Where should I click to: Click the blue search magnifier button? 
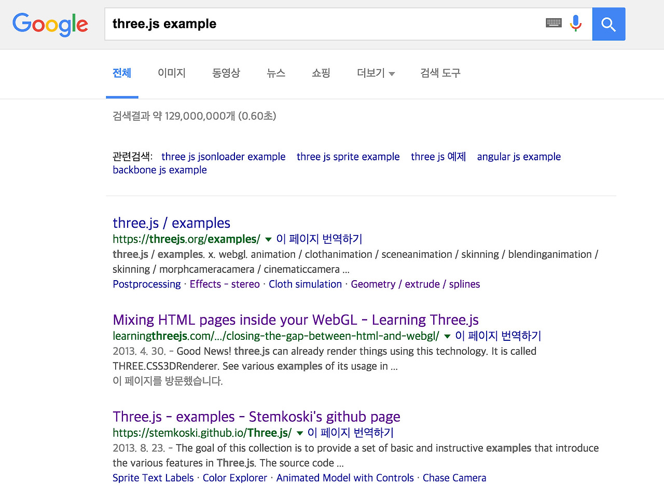[608, 24]
